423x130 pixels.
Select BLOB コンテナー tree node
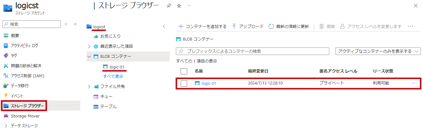pyautogui.click(x=116, y=57)
